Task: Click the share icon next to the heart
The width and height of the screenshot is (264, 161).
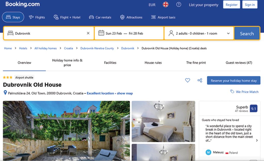Action: [x=200, y=80]
